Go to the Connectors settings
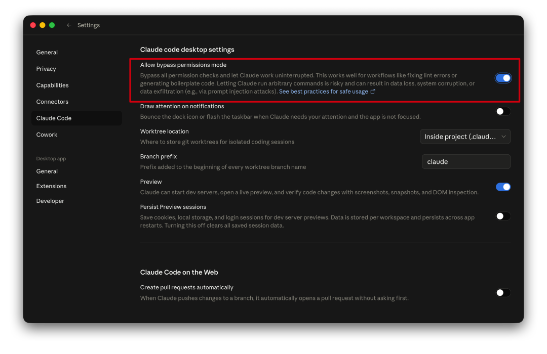547x354 pixels. [52, 102]
